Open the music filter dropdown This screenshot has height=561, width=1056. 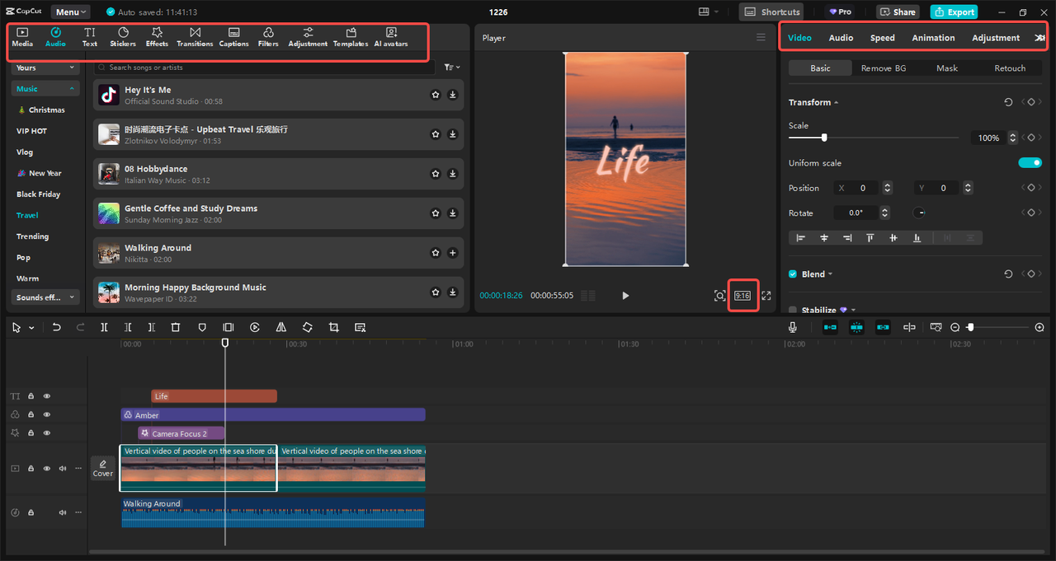click(452, 68)
